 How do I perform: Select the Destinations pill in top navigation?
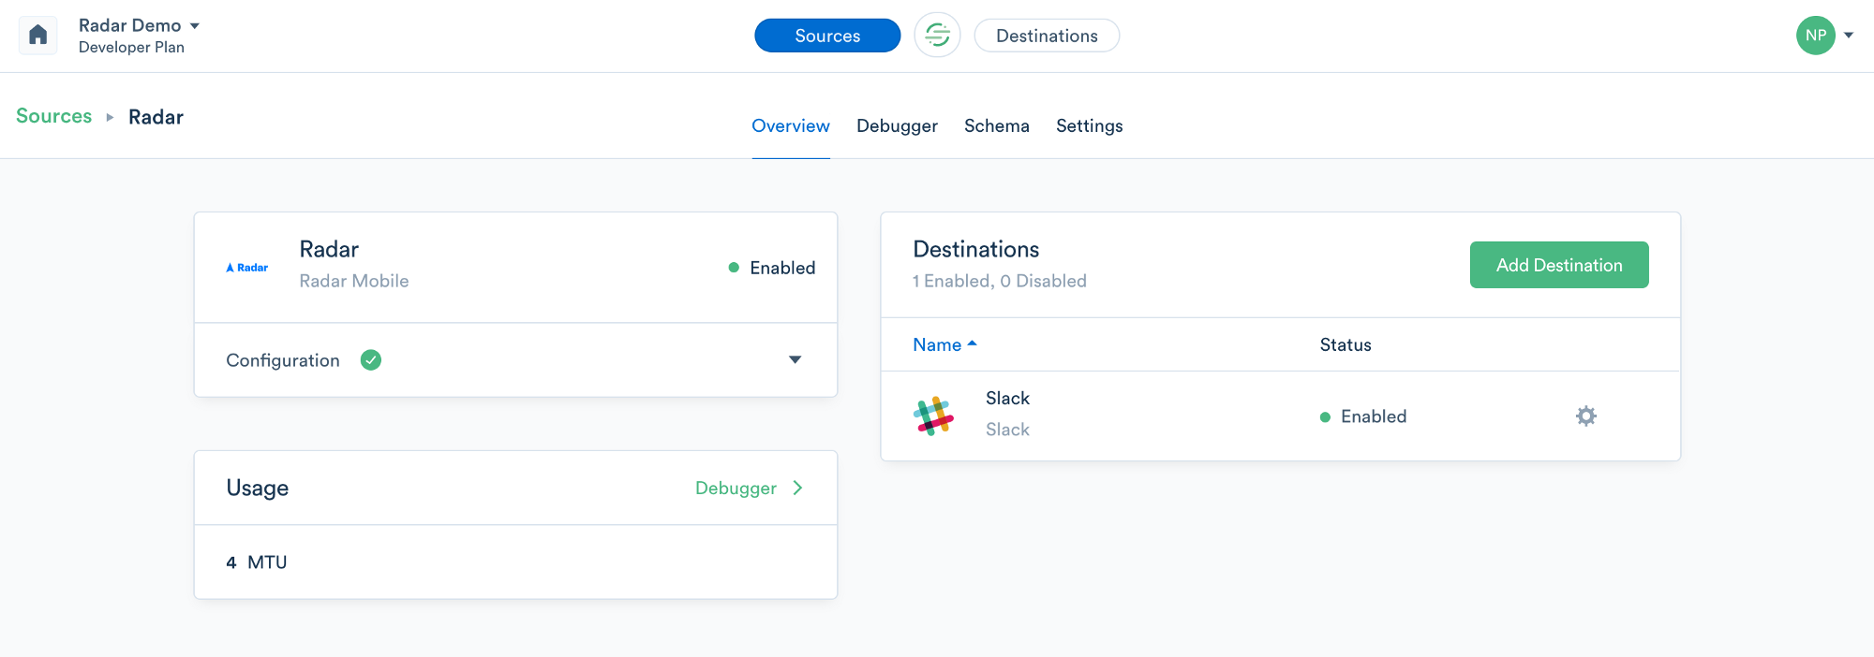pos(1047,36)
